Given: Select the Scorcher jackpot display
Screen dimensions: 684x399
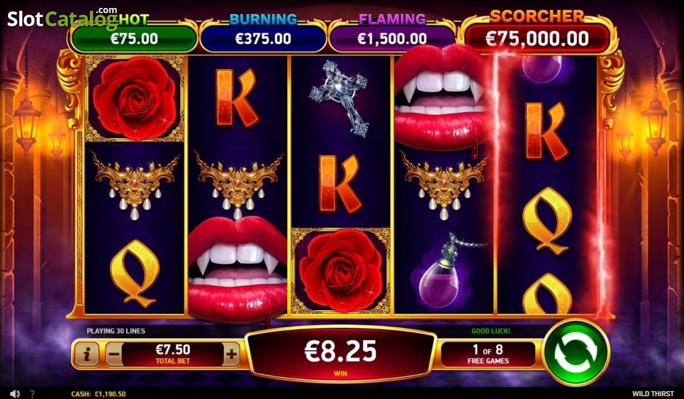Looking at the screenshot, I should click(537, 32).
